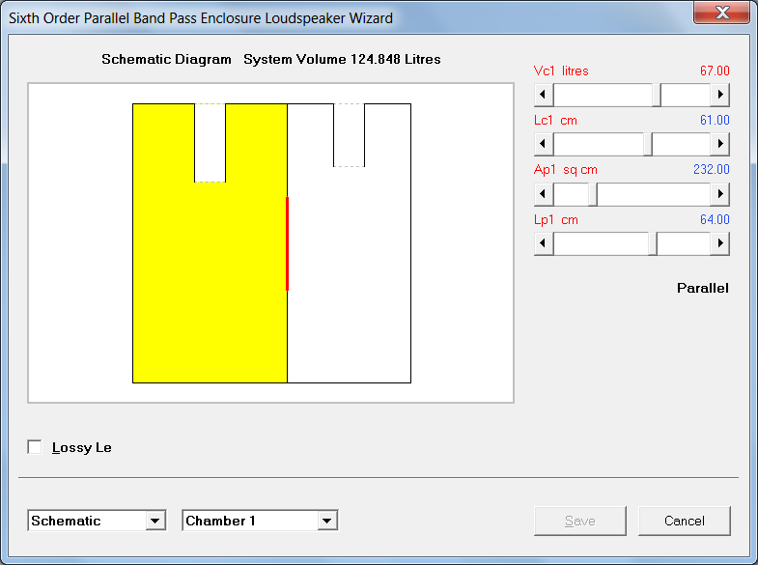Click the red driver line in schematic
The height and width of the screenshot is (565, 758).
[287, 243]
